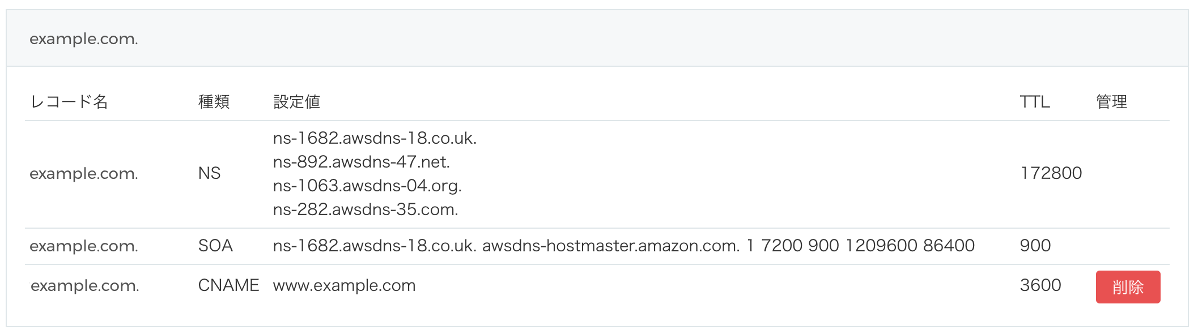Select the SOA record value text
Image resolution: width=1198 pixels, height=334 pixels.
tap(624, 246)
